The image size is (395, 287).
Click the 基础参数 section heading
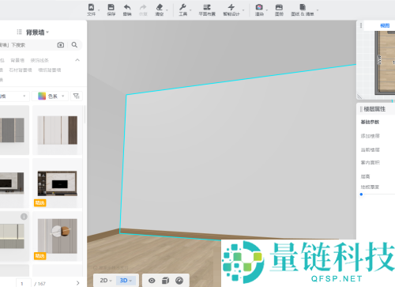click(x=370, y=122)
